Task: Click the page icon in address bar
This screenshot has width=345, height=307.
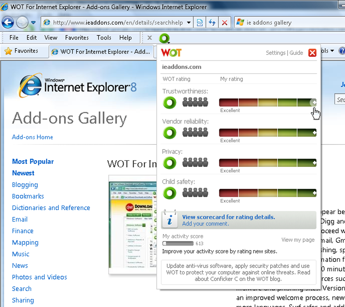Action: pos(47,22)
